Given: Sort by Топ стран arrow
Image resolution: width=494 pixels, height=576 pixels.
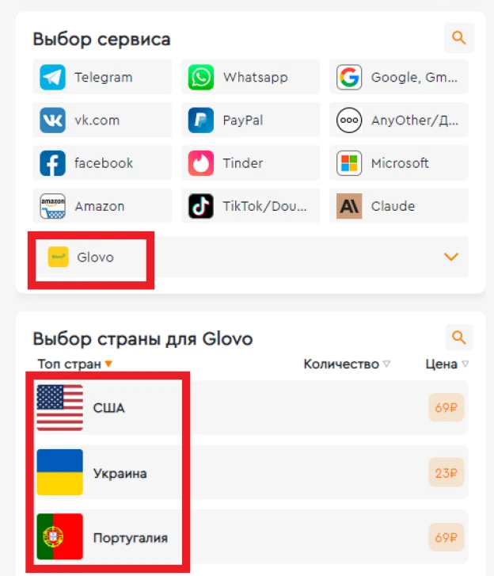Looking at the screenshot, I should [x=108, y=364].
